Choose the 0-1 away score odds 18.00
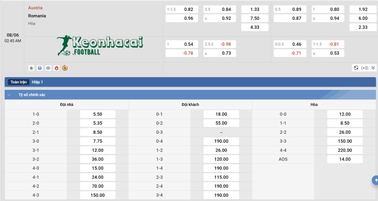The height and width of the screenshot is (201, 378). 222,114
